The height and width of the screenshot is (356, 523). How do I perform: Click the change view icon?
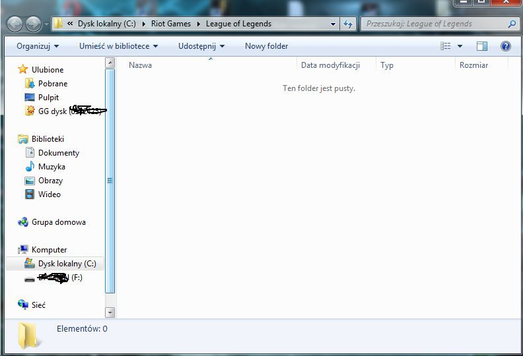445,46
